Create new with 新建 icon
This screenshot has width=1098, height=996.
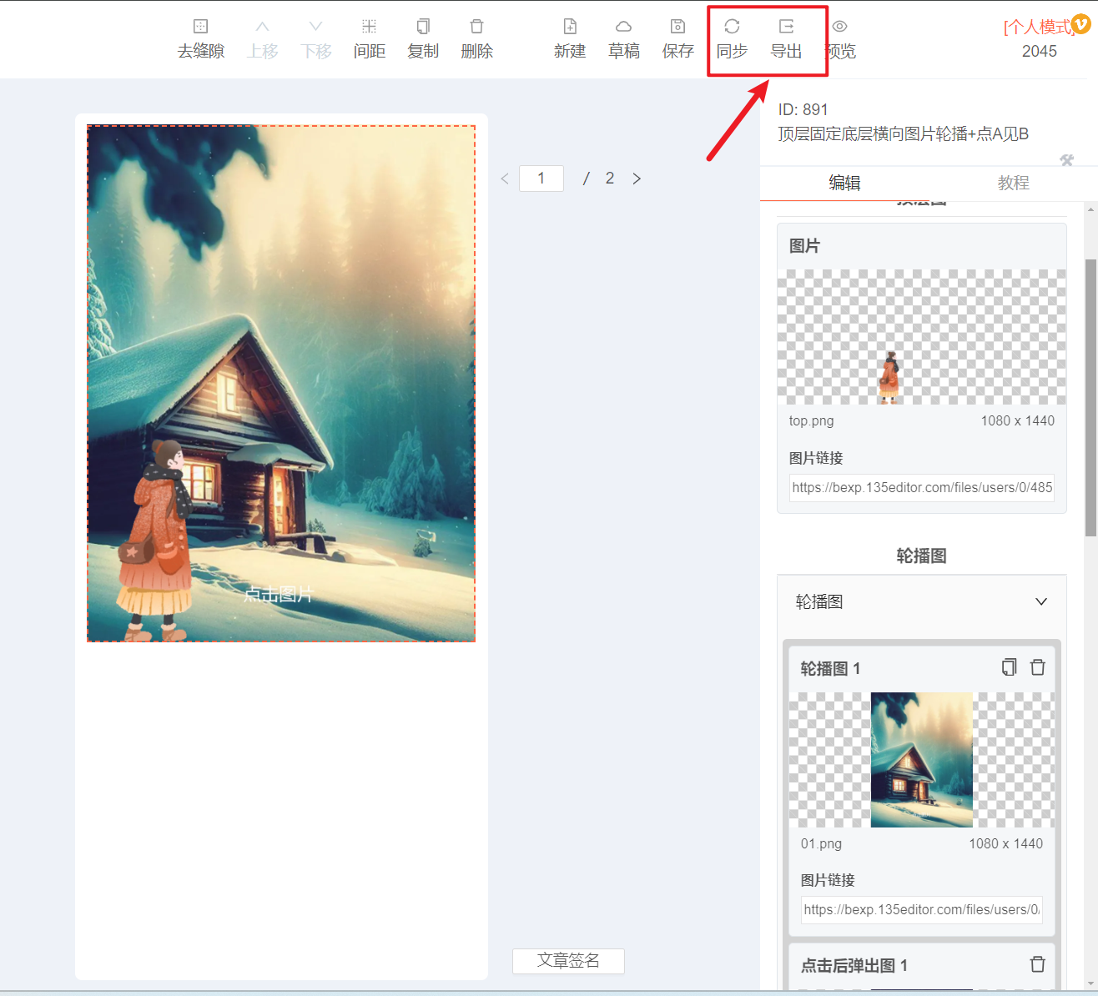570,27
